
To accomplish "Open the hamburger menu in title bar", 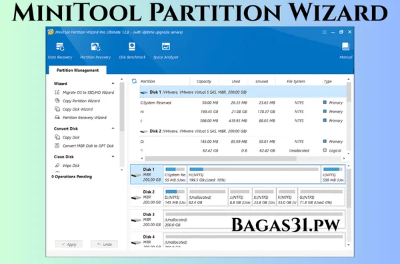I will pyautogui.click(x=325, y=32).
